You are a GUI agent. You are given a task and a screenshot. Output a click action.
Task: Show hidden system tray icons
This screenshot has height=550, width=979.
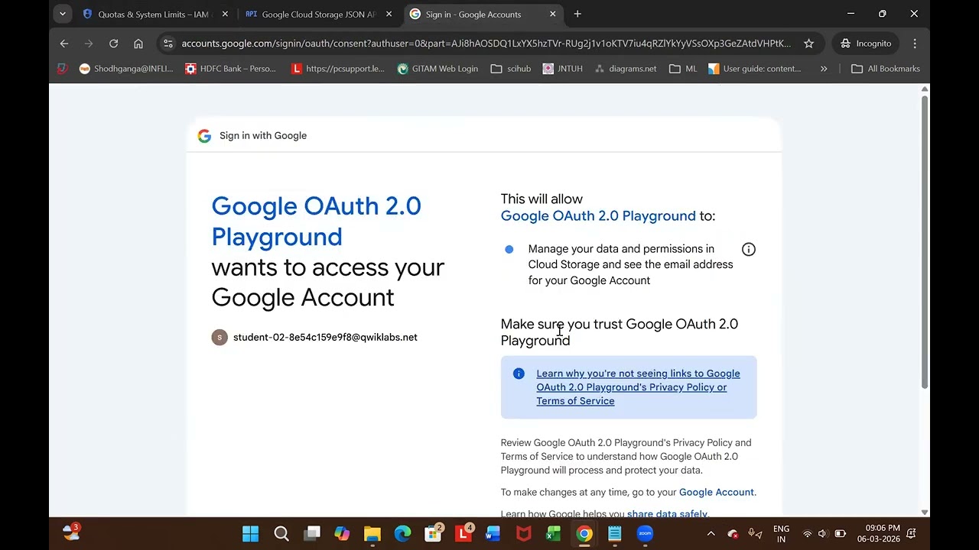[x=711, y=534]
